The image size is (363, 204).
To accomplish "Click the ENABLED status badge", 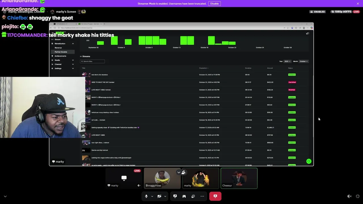I will 318,12.
